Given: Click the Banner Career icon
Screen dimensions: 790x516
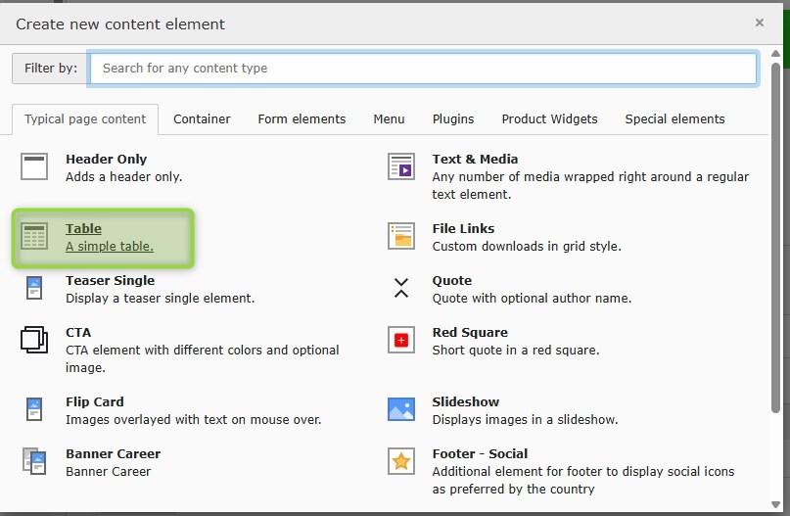Looking at the screenshot, I should coord(34,461).
